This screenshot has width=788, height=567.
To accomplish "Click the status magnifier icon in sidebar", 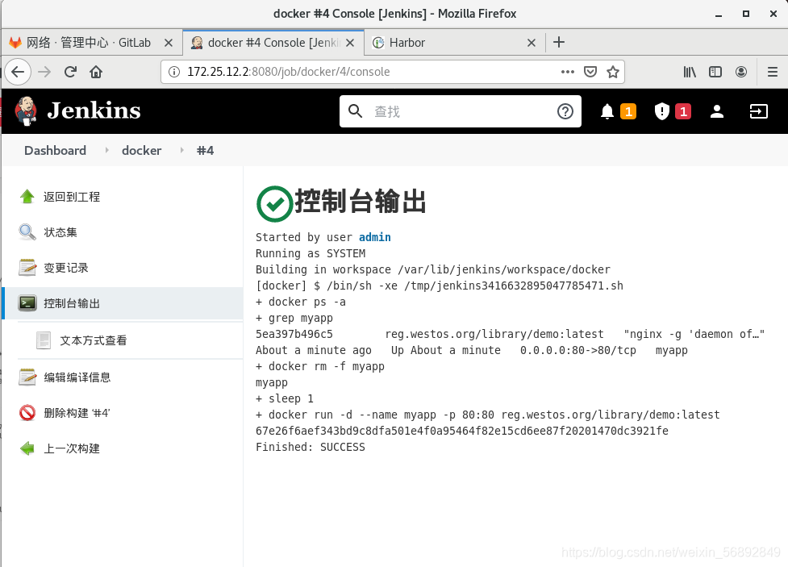I will (27, 232).
